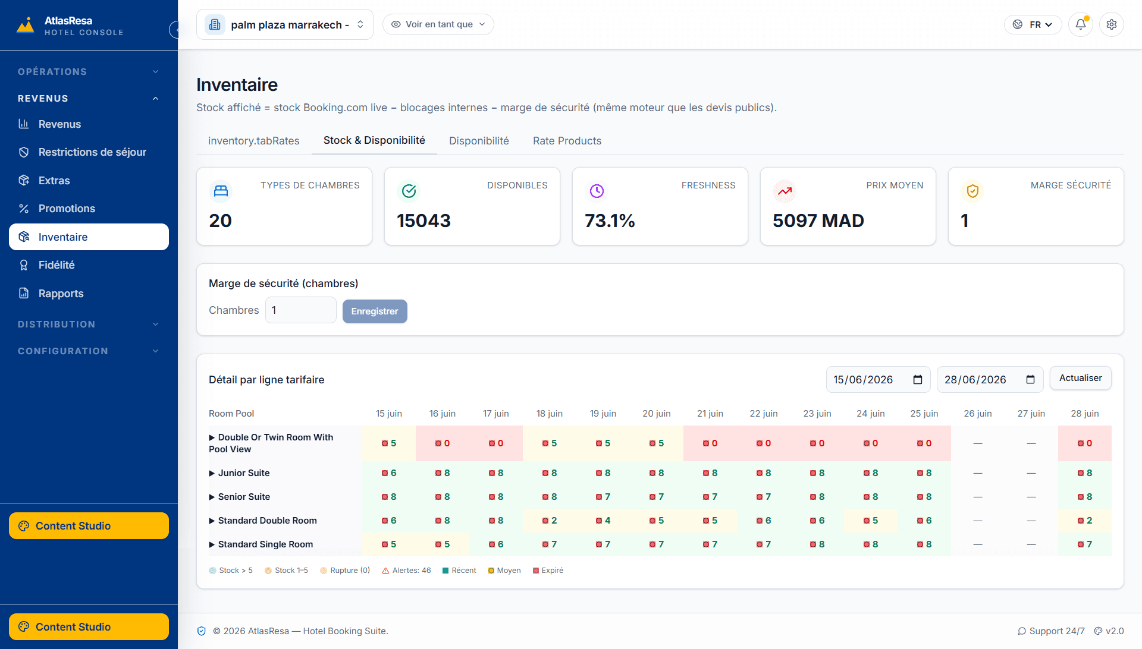Switch to the Rate Products tab

[567, 141]
